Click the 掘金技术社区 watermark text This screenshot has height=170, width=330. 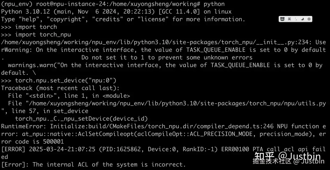[272, 161]
